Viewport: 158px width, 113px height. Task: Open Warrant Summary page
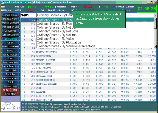point(10,23)
